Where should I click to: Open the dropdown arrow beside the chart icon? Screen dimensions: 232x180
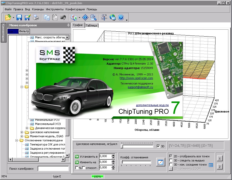pos(79,18)
